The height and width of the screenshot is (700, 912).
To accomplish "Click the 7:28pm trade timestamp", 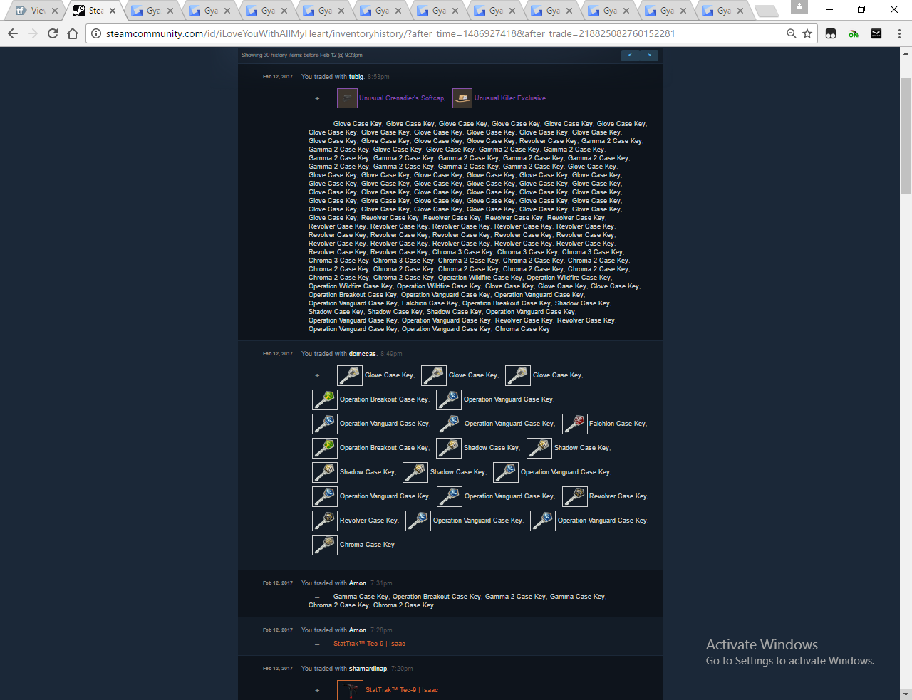I will point(381,630).
